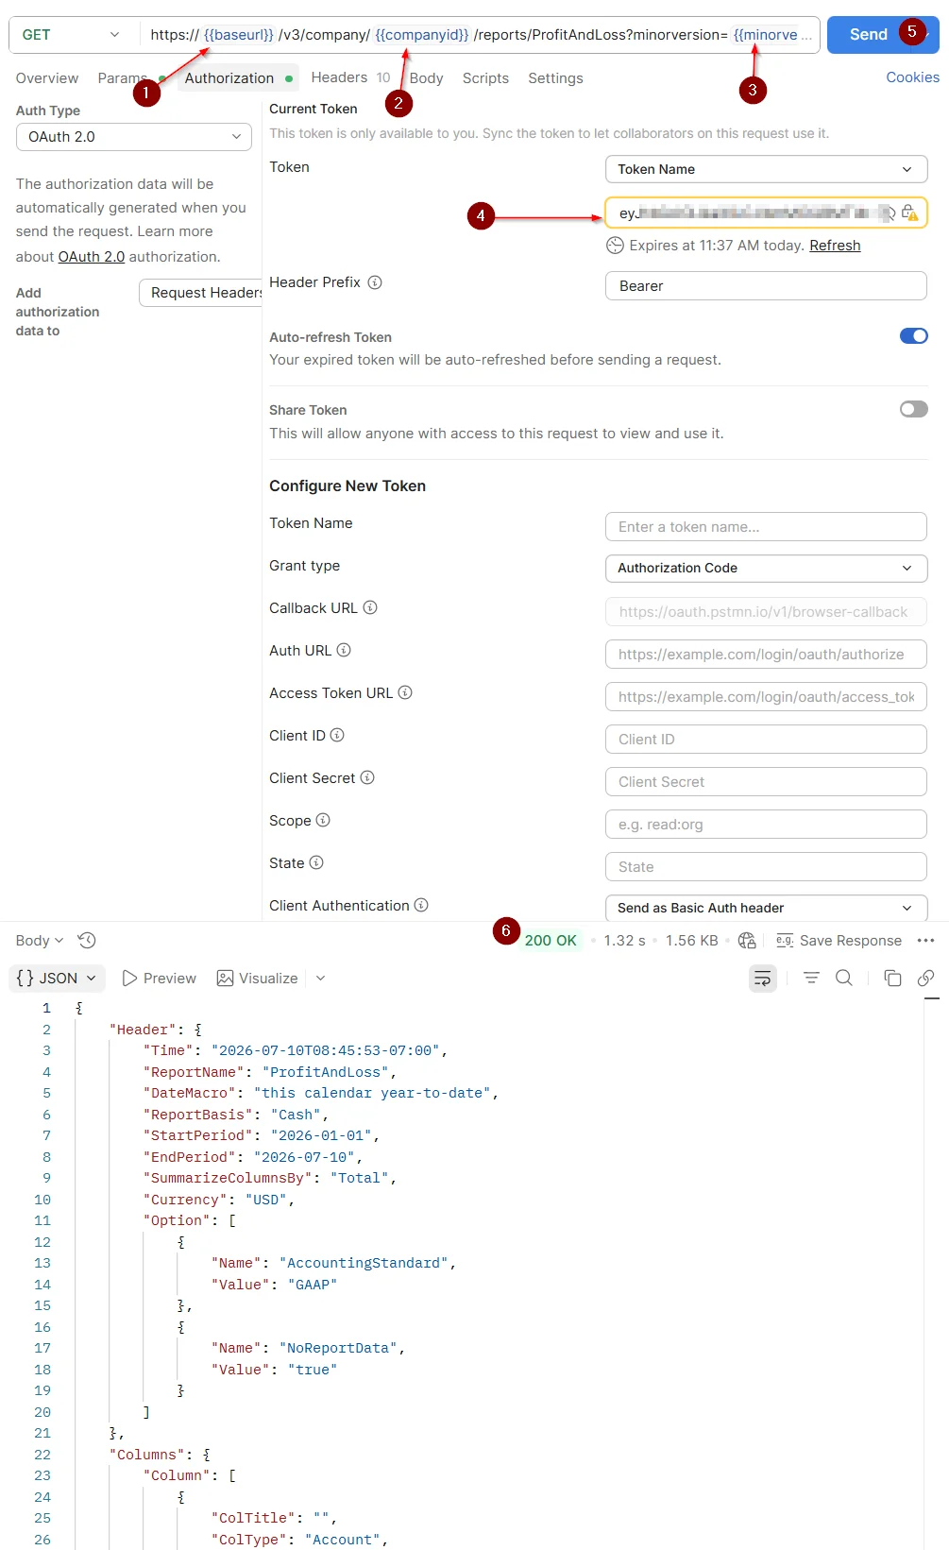Click the Scope input field
This screenshot has width=949, height=1550.
click(x=766, y=824)
